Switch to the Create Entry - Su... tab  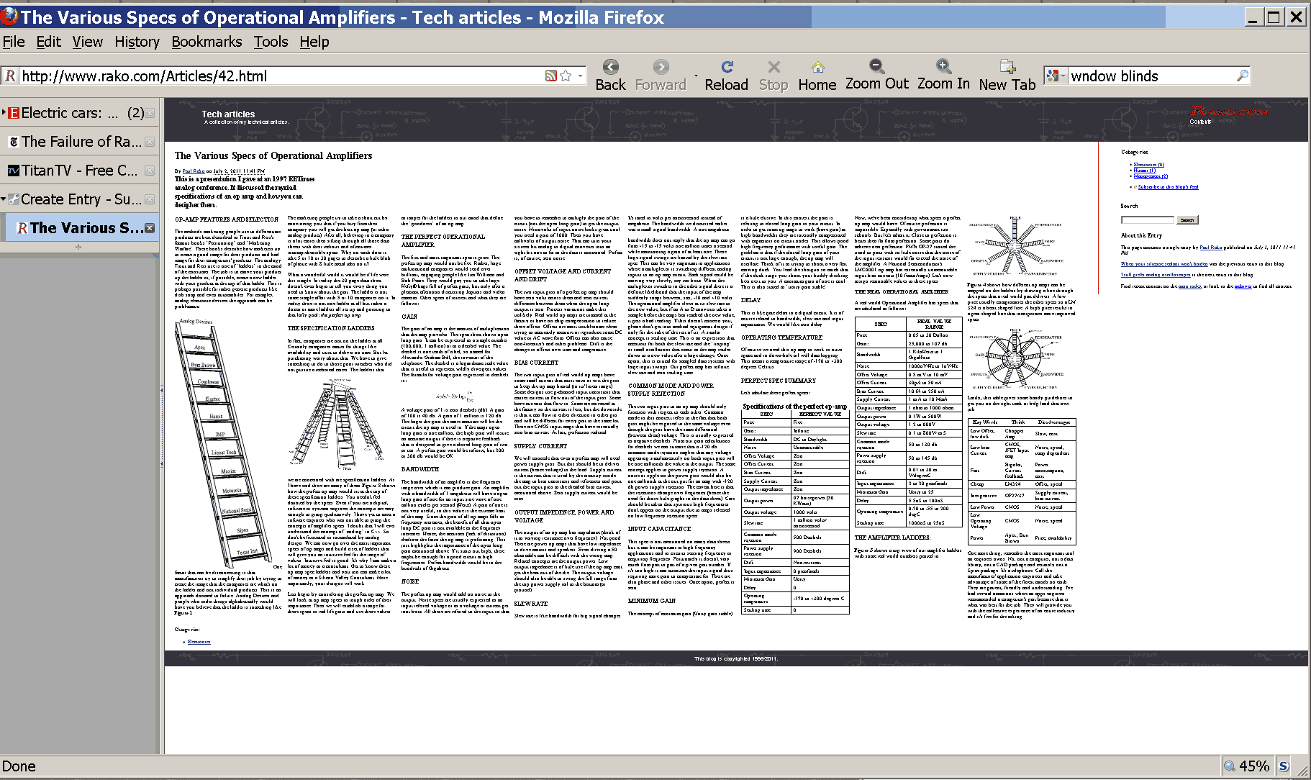coord(79,199)
